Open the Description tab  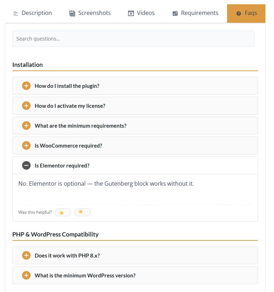click(x=36, y=13)
